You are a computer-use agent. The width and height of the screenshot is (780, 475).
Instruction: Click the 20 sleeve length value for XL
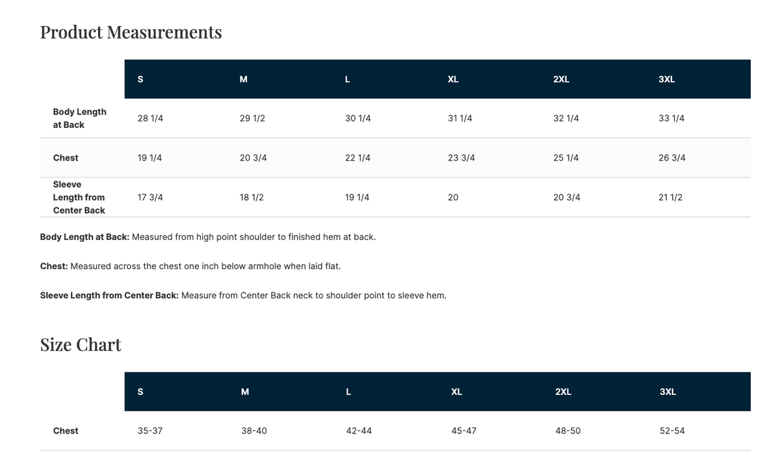click(x=453, y=198)
